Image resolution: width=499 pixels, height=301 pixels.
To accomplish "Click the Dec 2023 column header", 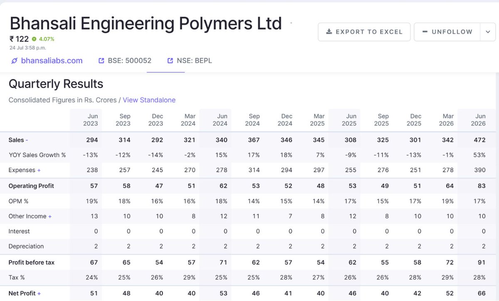I will click(x=155, y=120).
